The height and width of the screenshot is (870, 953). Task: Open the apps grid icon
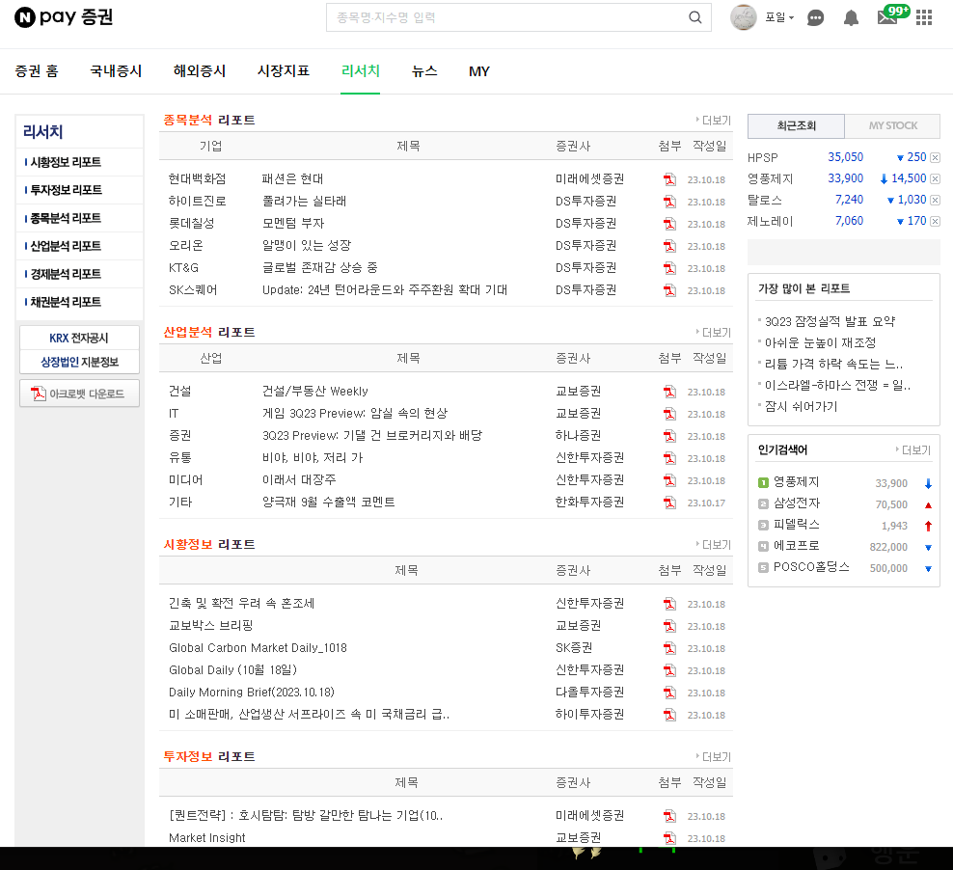pos(924,17)
